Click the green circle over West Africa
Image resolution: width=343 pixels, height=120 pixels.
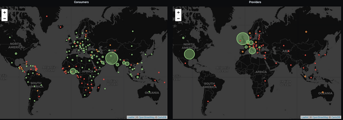pos(73,71)
